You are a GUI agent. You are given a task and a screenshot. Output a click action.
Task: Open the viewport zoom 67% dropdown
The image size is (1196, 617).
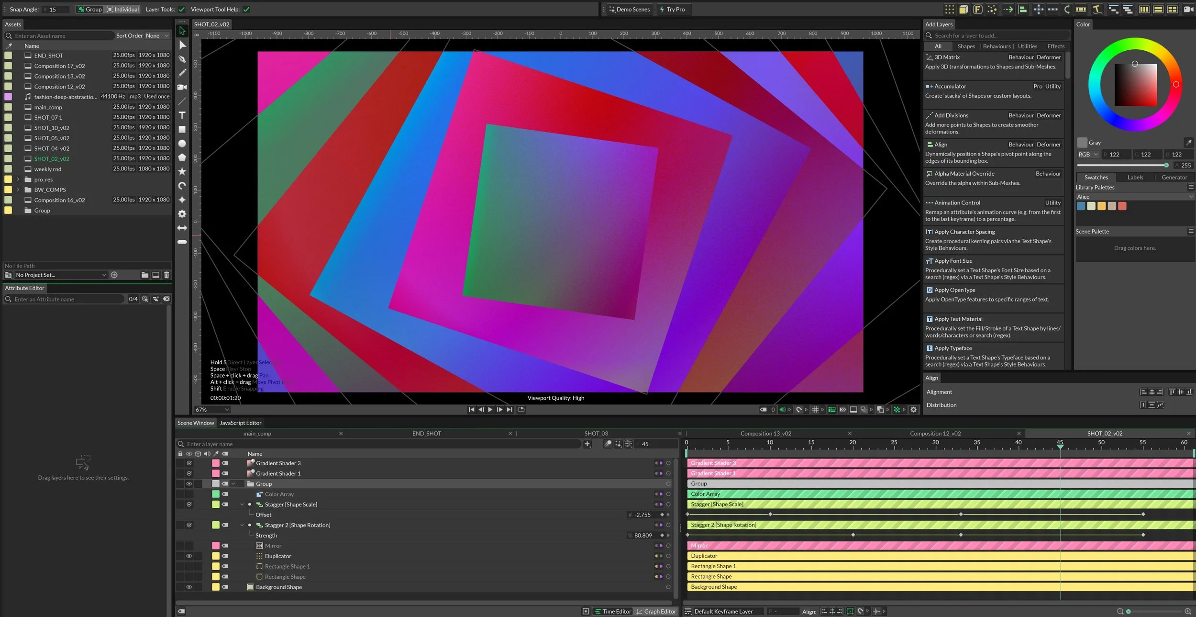point(212,410)
